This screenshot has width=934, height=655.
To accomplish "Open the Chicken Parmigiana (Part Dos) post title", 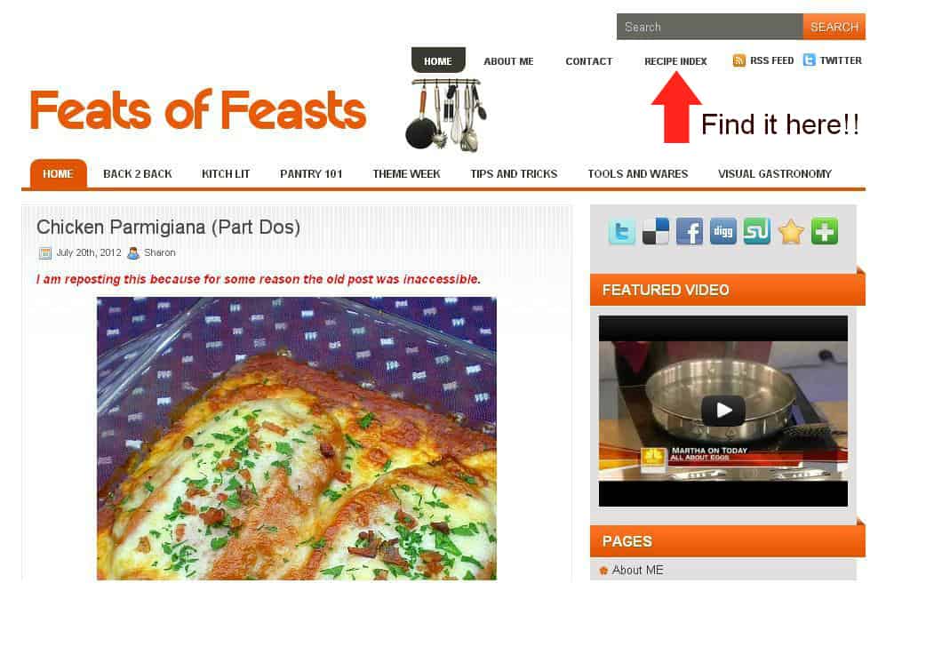I will coord(168,227).
